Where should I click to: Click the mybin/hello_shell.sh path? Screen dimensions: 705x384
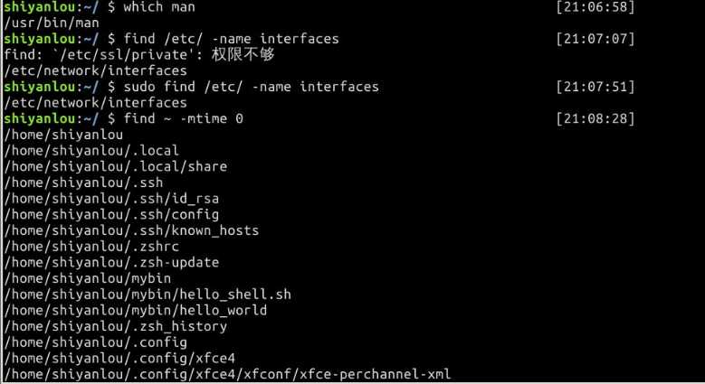(x=148, y=295)
